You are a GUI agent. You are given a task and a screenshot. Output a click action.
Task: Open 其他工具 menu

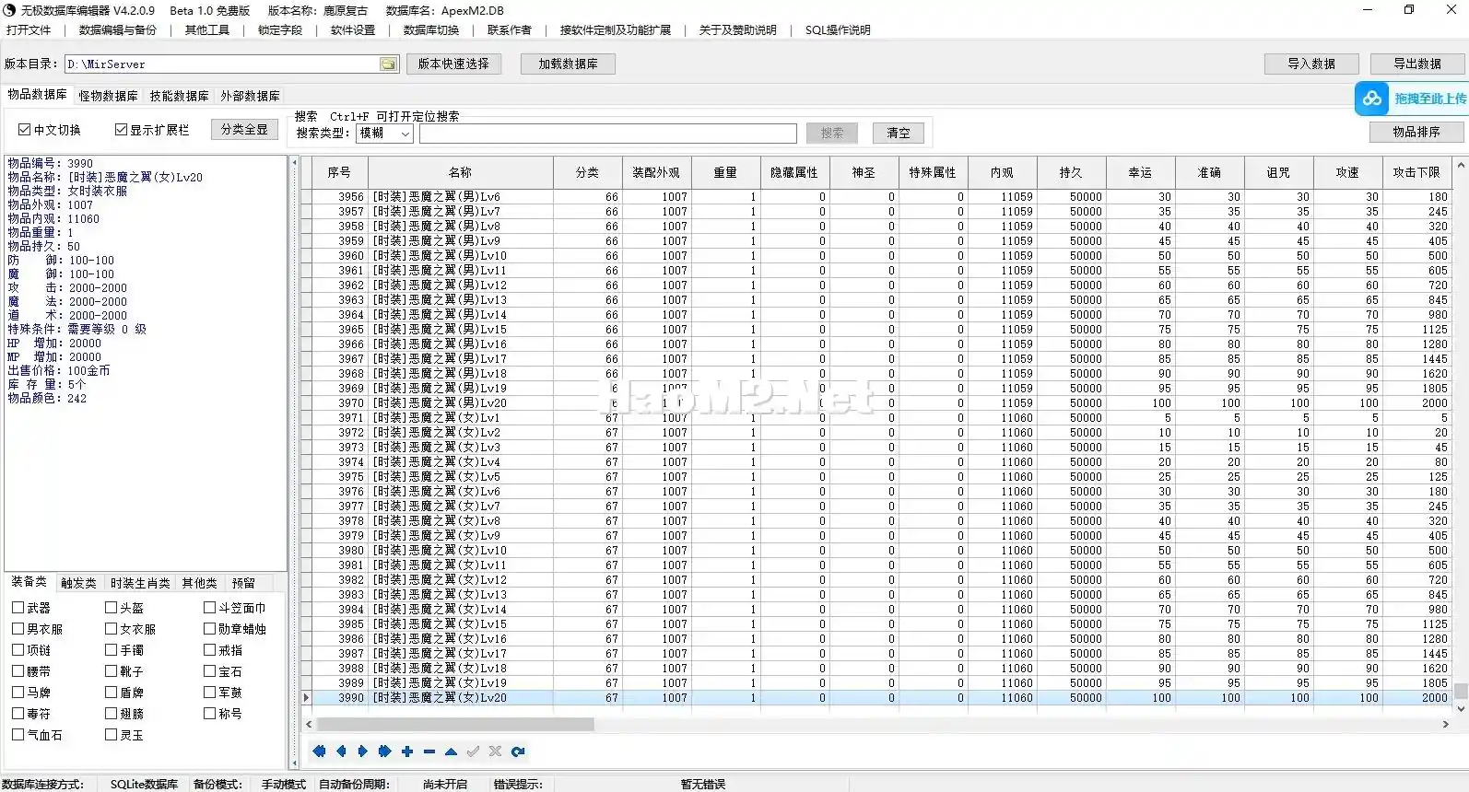click(206, 30)
